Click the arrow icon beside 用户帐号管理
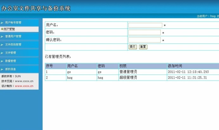The height and width of the screenshot is (130, 219). coord(2,23)
